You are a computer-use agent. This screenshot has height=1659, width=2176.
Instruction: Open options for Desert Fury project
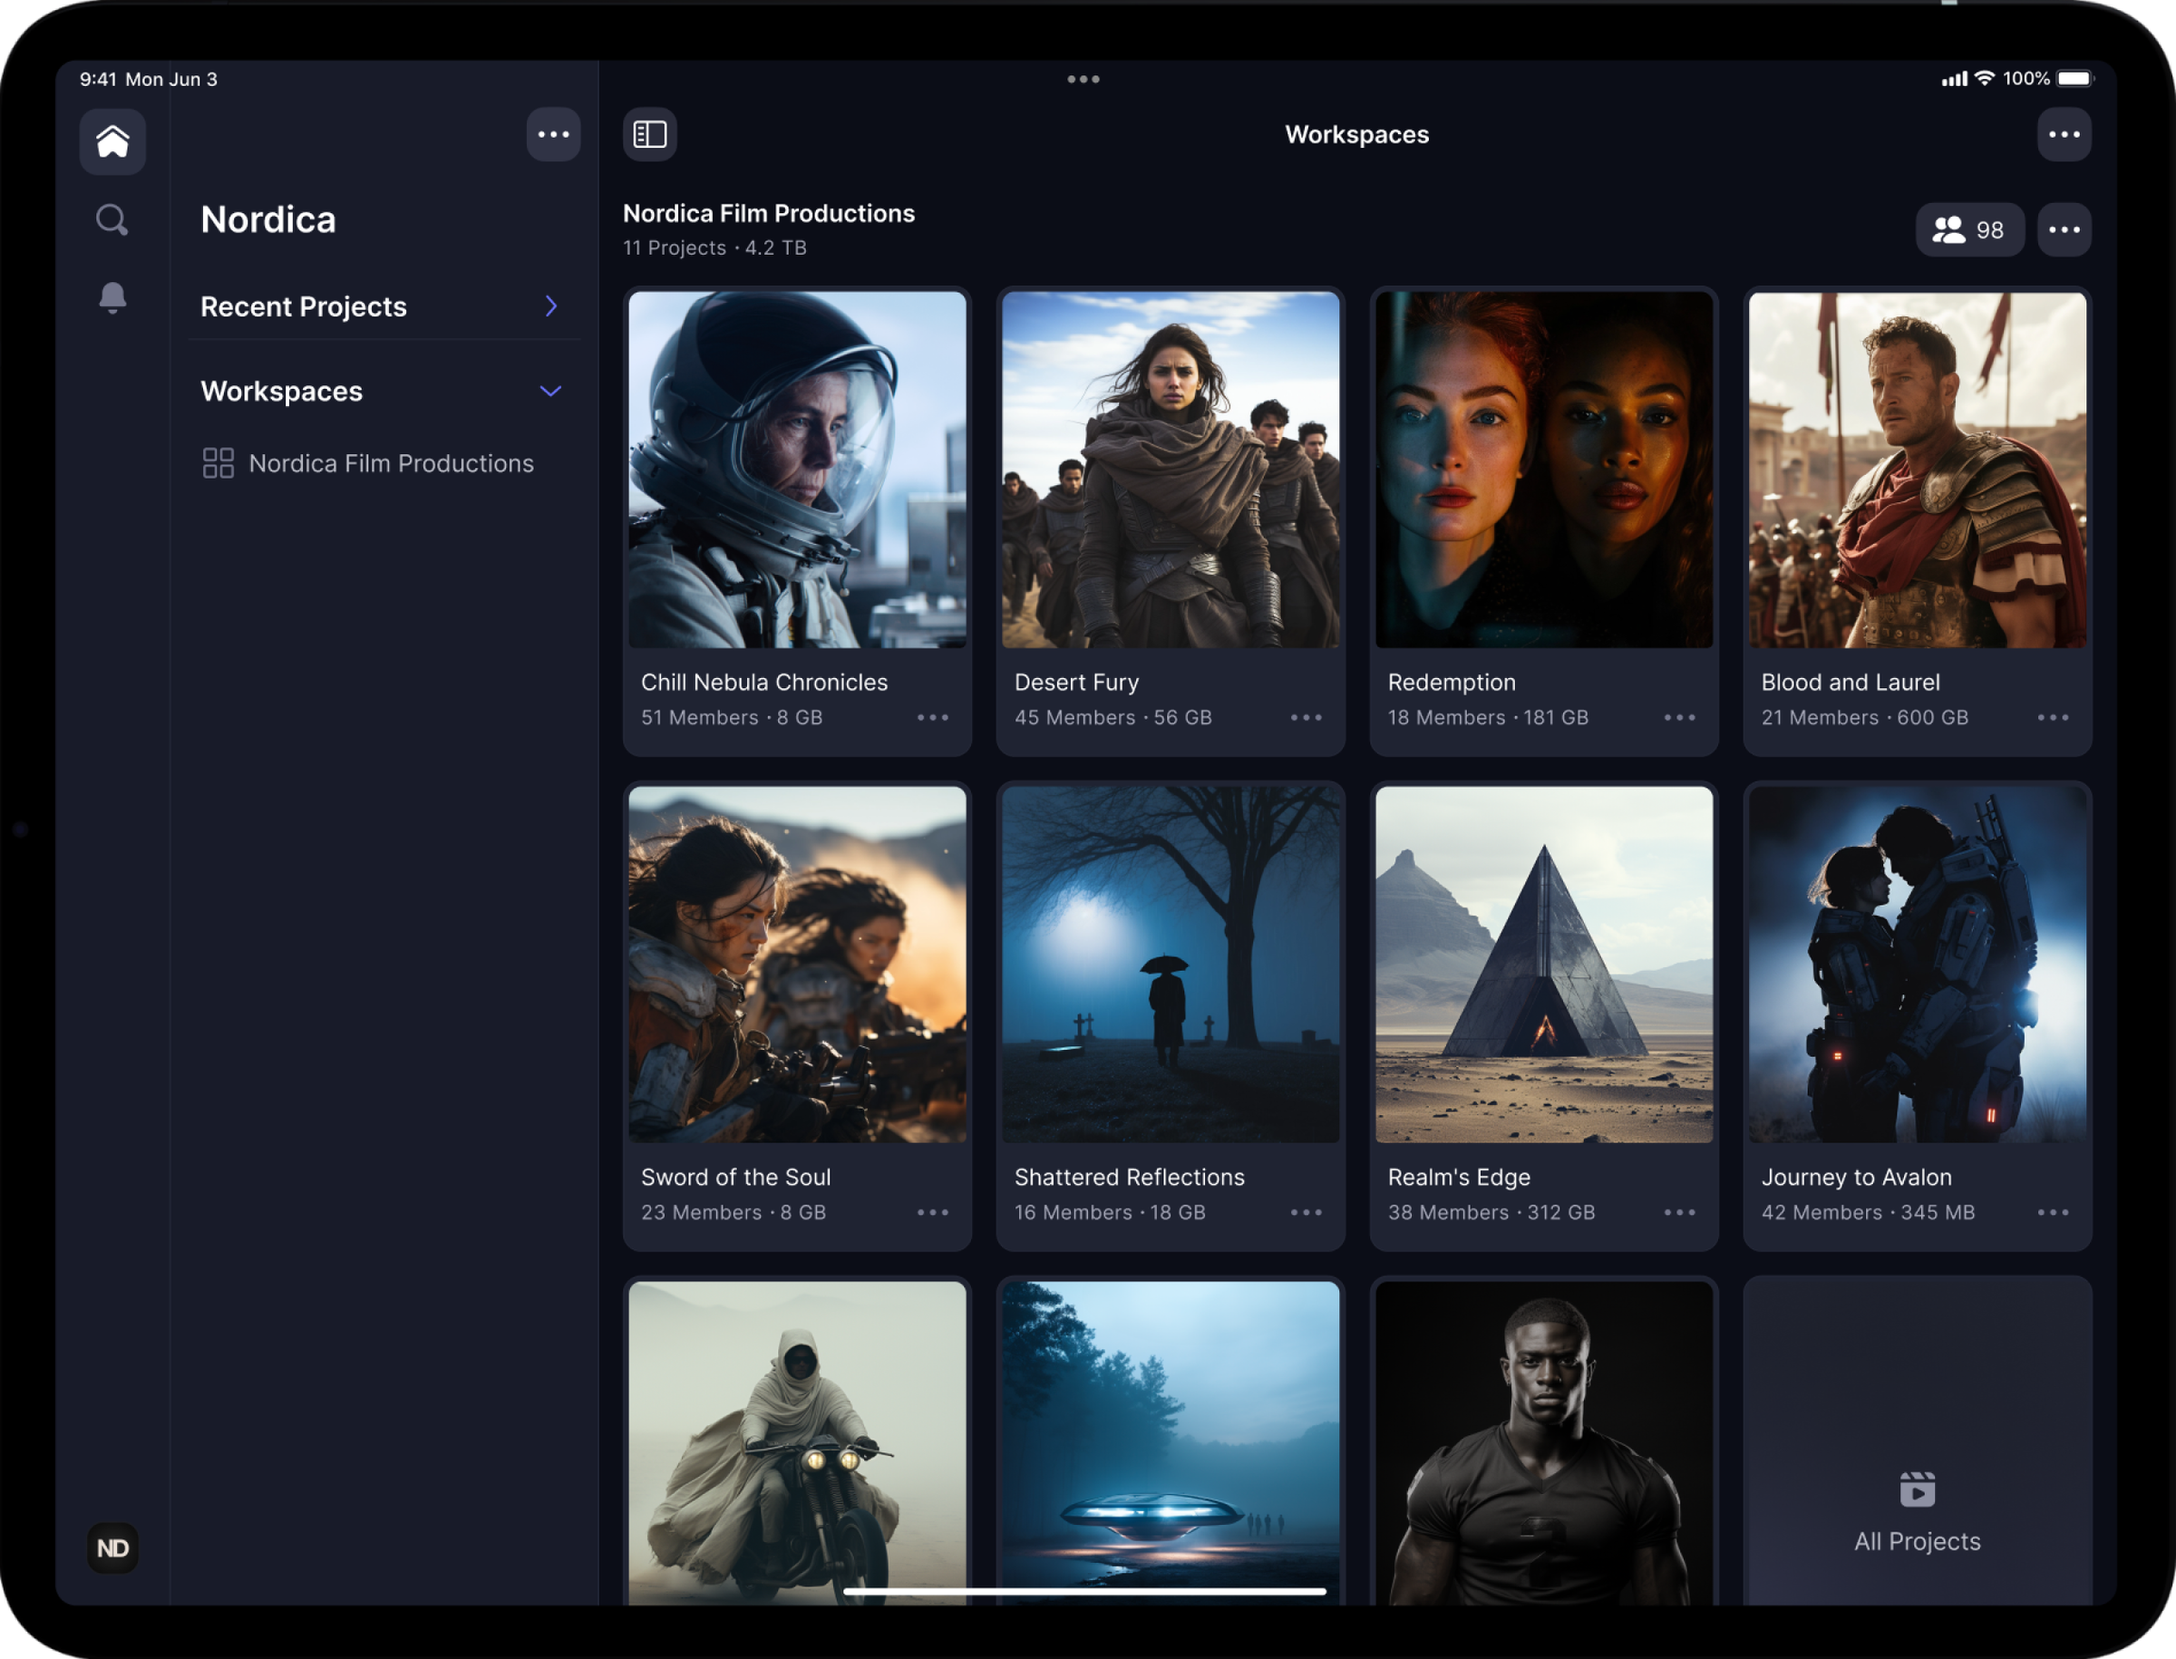click(x=1306, y=718)
